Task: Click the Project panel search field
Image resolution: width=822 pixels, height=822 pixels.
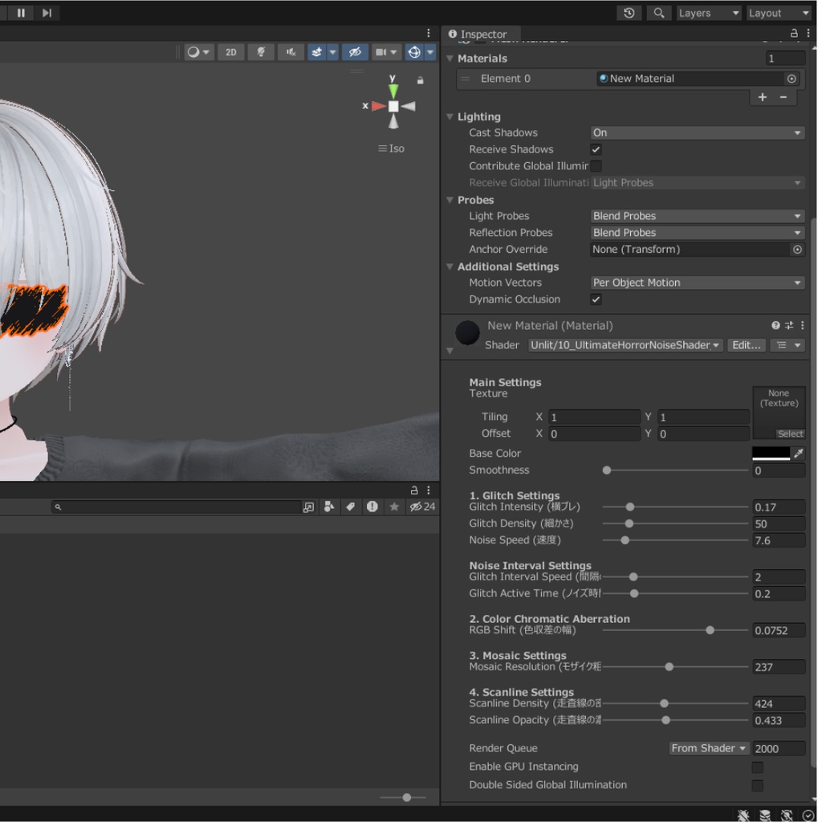Action: click(177, 507)
